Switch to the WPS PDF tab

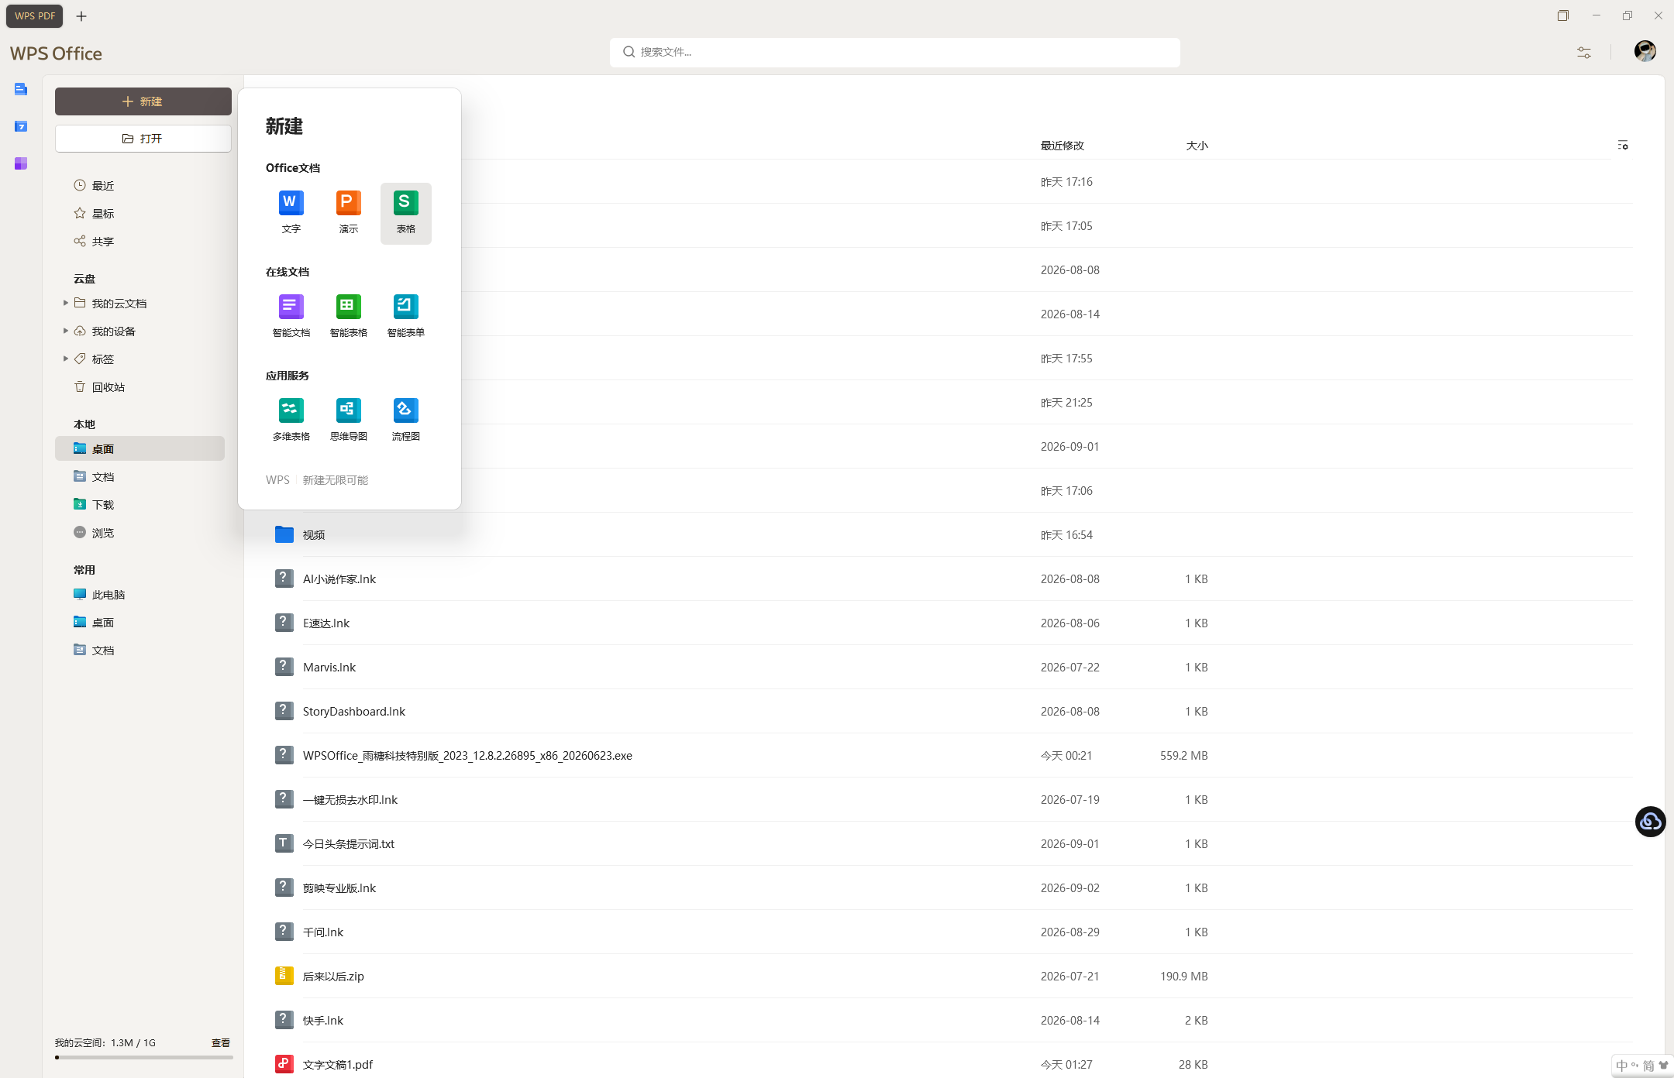click(35, 15)
